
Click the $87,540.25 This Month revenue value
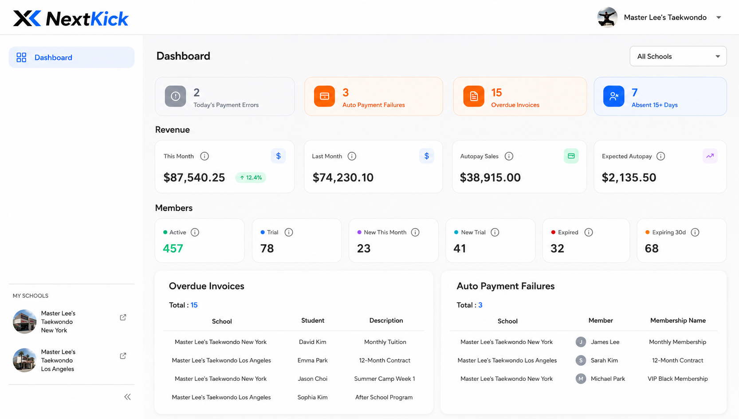click(x=194, y=178)
